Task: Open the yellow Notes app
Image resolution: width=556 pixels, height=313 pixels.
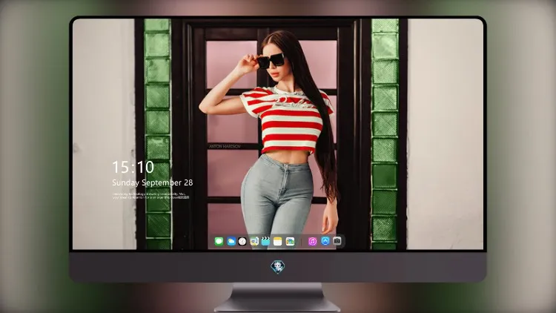Action: pyautogui.click(x=278, y=241)
